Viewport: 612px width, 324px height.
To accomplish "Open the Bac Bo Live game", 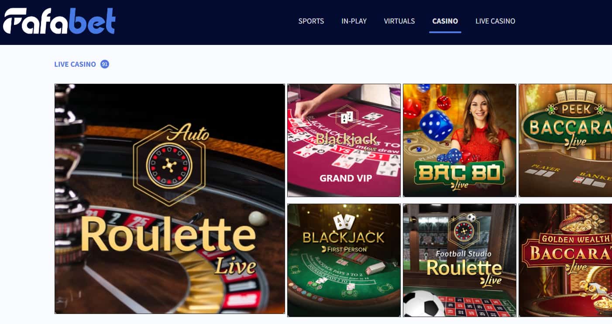I will [459, 140].
